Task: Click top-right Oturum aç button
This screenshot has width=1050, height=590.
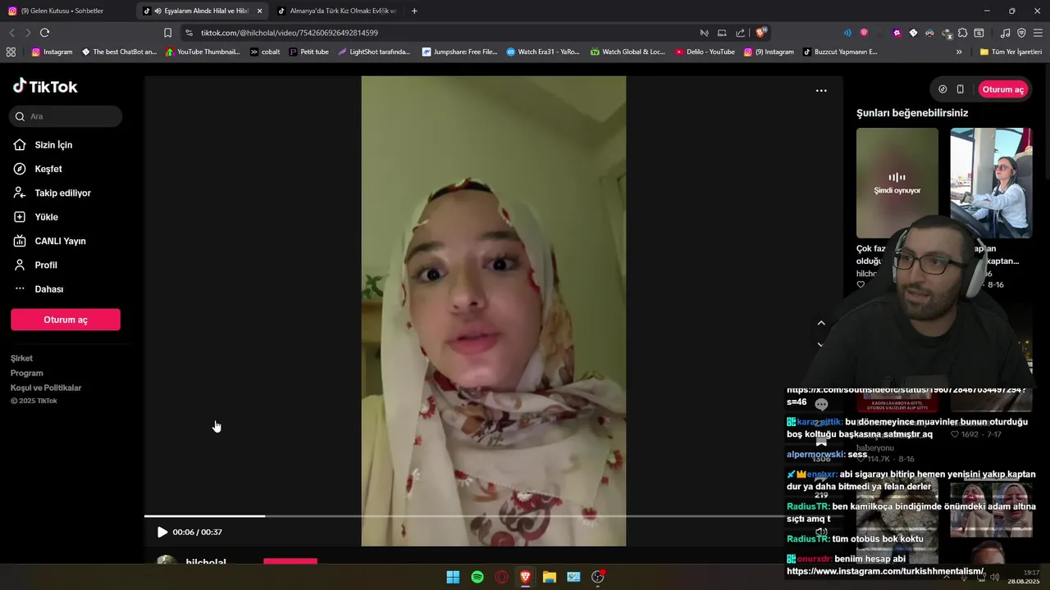Action: [x=1002, y=89]
